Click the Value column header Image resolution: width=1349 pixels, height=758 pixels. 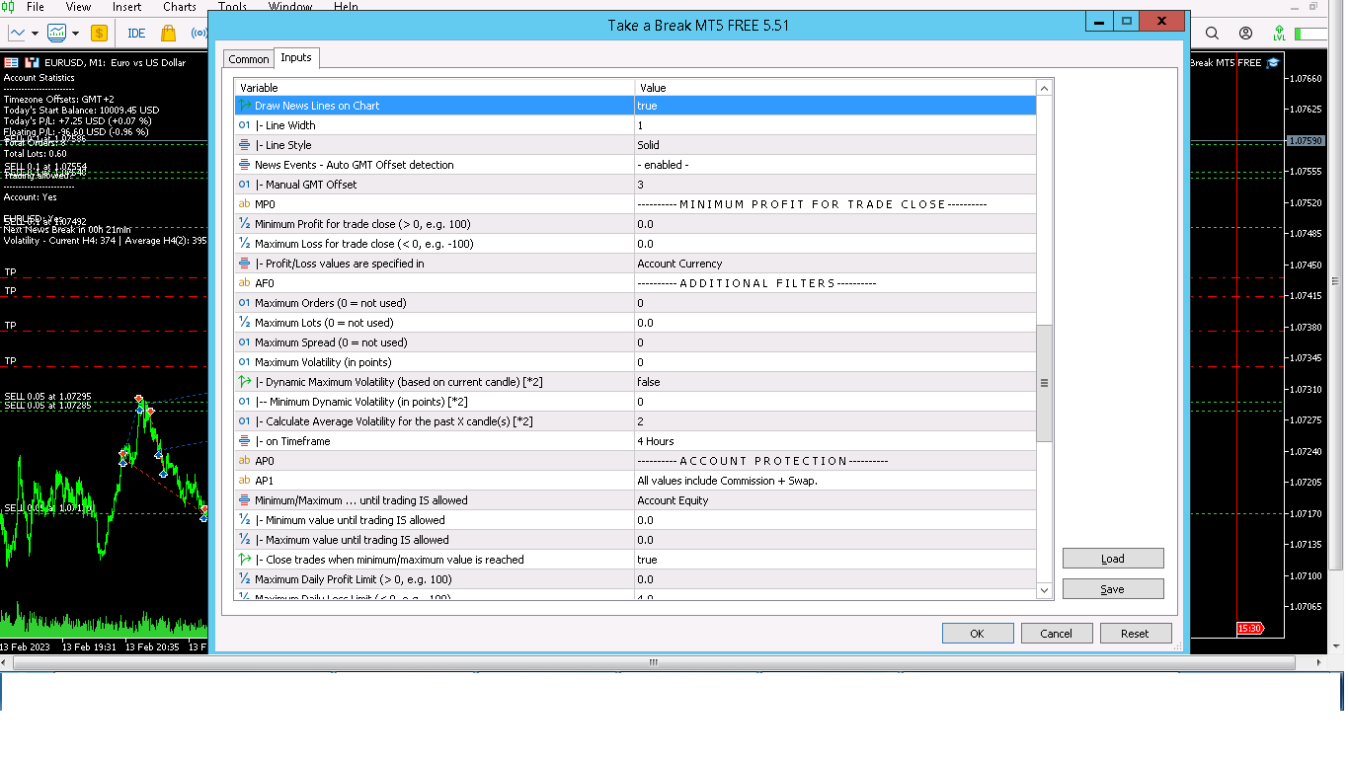coord(835,88)
